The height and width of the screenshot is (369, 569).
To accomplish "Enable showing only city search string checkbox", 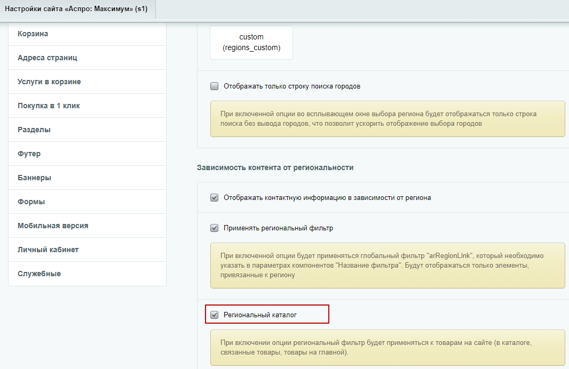I will [215, 86].
